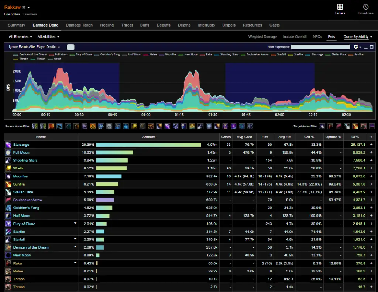Open the Tables view icon
Viewport: 378px width, 292px height.
coord(340,7)
